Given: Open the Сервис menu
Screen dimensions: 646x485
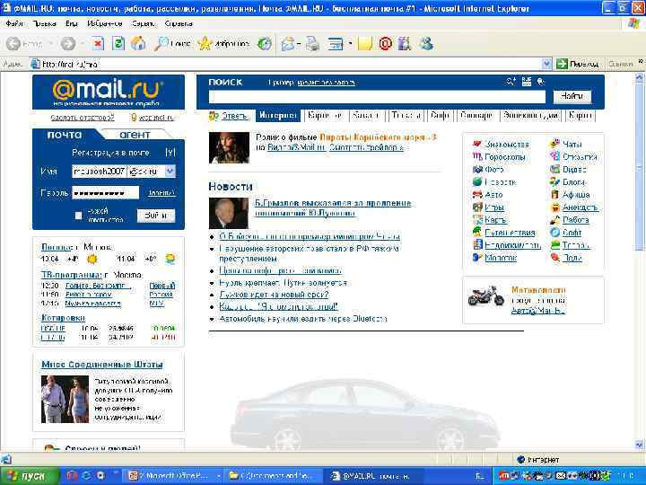Looking at the screenshot, I should pyautogui.click(x=144, y=23).
